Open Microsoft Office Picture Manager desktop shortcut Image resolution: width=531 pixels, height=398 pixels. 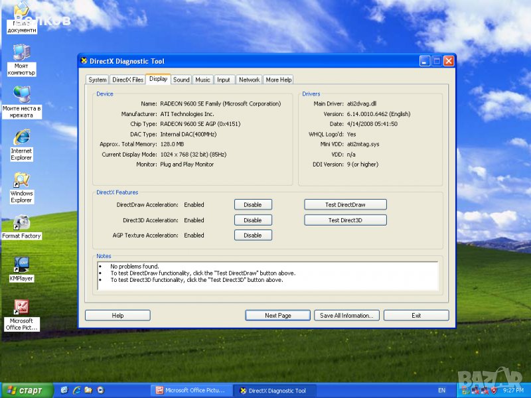point(21,308)
